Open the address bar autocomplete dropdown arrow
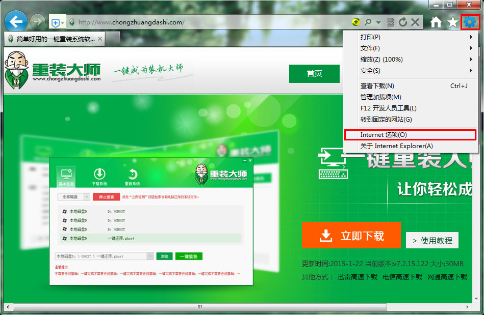 coord(378,22)
